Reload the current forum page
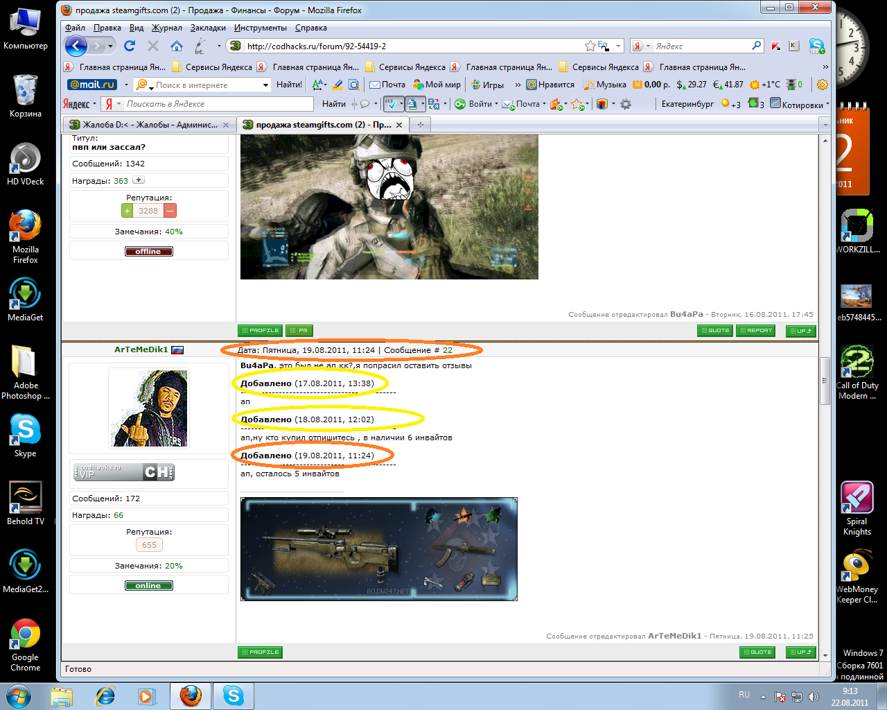 pos(130,46)
